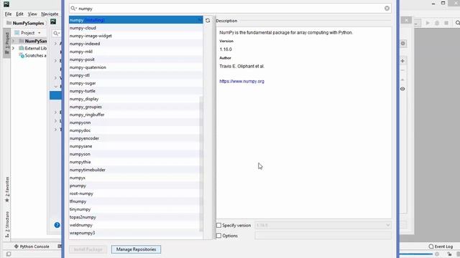Open the Event Log
Viewport: 460px width, 258px height.
pos(441,247)
